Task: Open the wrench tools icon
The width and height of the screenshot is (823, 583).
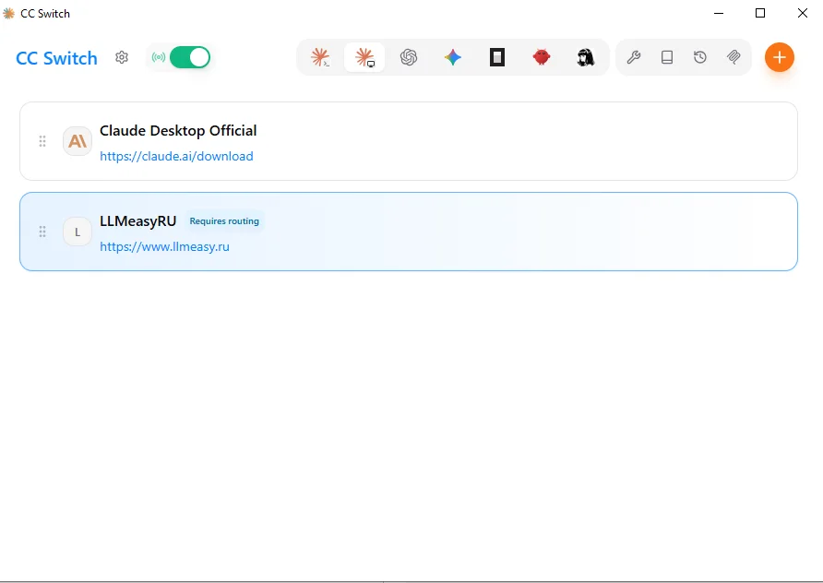Action: tap(634, 57)
